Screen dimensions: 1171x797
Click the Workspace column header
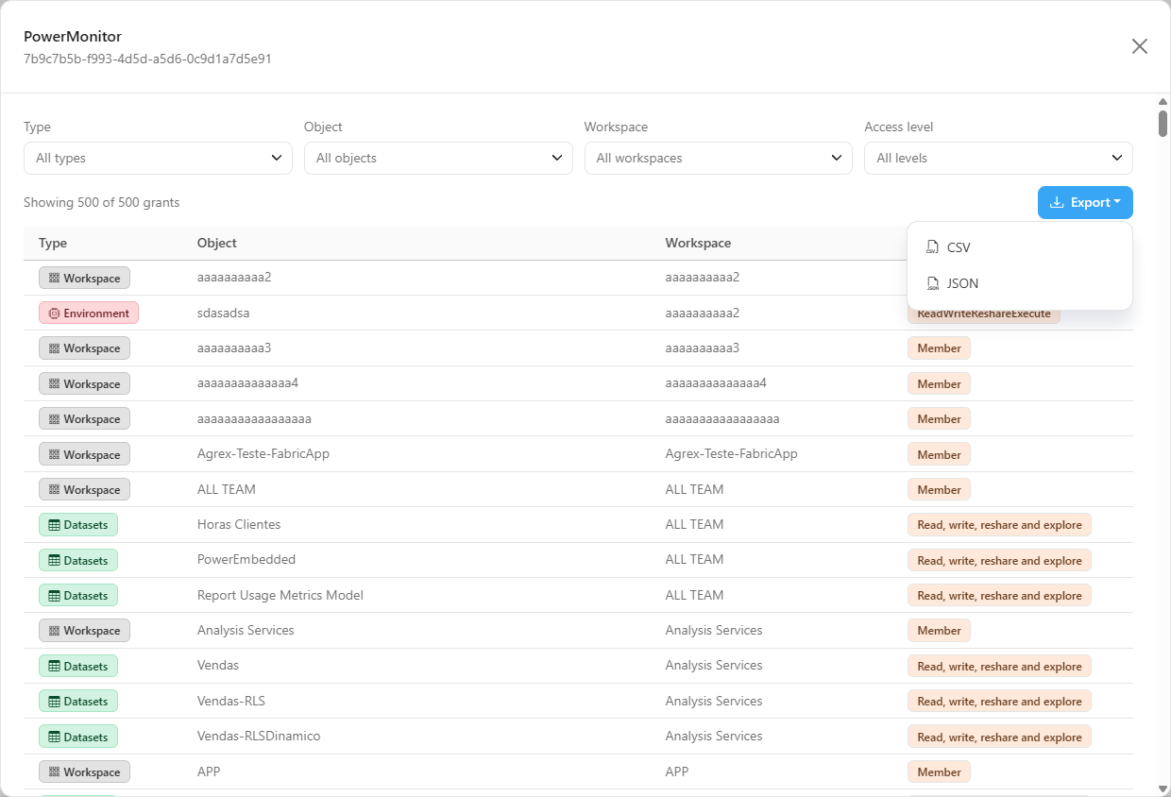click(x=698, y=243)
